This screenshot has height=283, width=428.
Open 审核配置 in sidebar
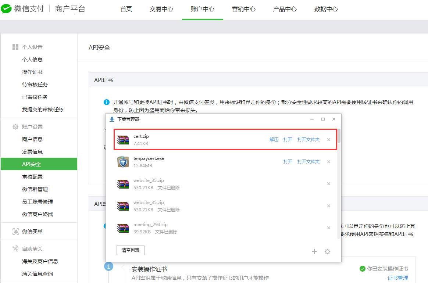(32, 177)
